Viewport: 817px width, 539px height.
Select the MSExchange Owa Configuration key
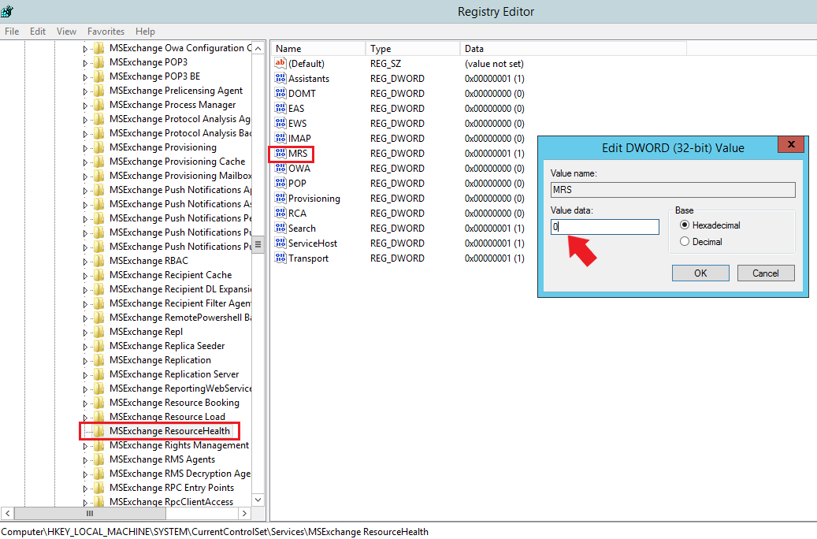click(x=180, y=49)
